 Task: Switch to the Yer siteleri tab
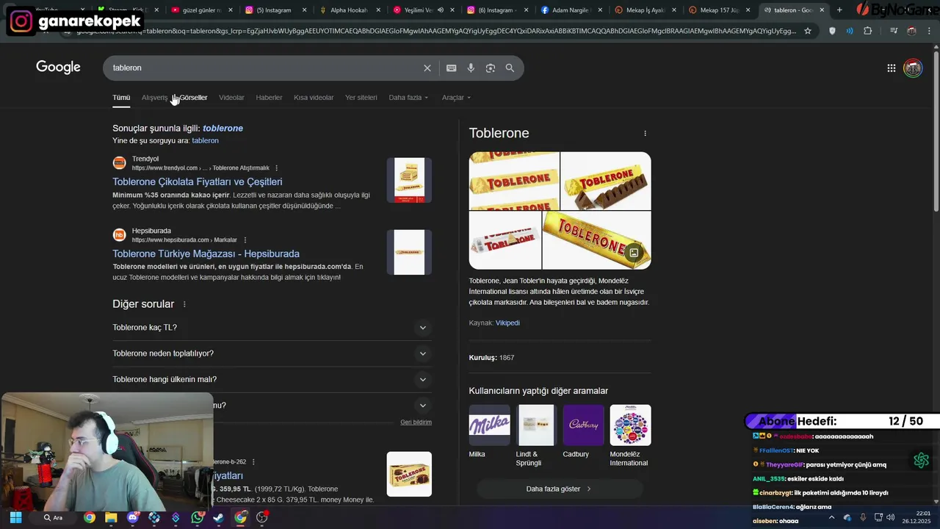[x=361, y=98]
